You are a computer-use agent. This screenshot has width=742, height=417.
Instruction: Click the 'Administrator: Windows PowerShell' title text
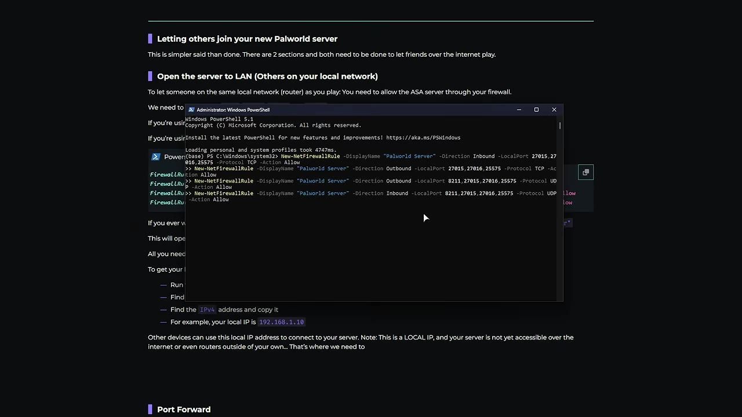pos(233,109)
